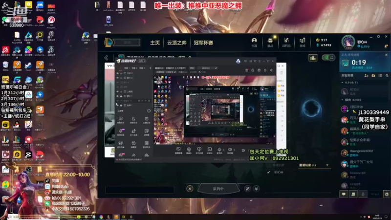Add a new scene with plus icon
This screenshot has width=391, height=220.
coord(150,68)
